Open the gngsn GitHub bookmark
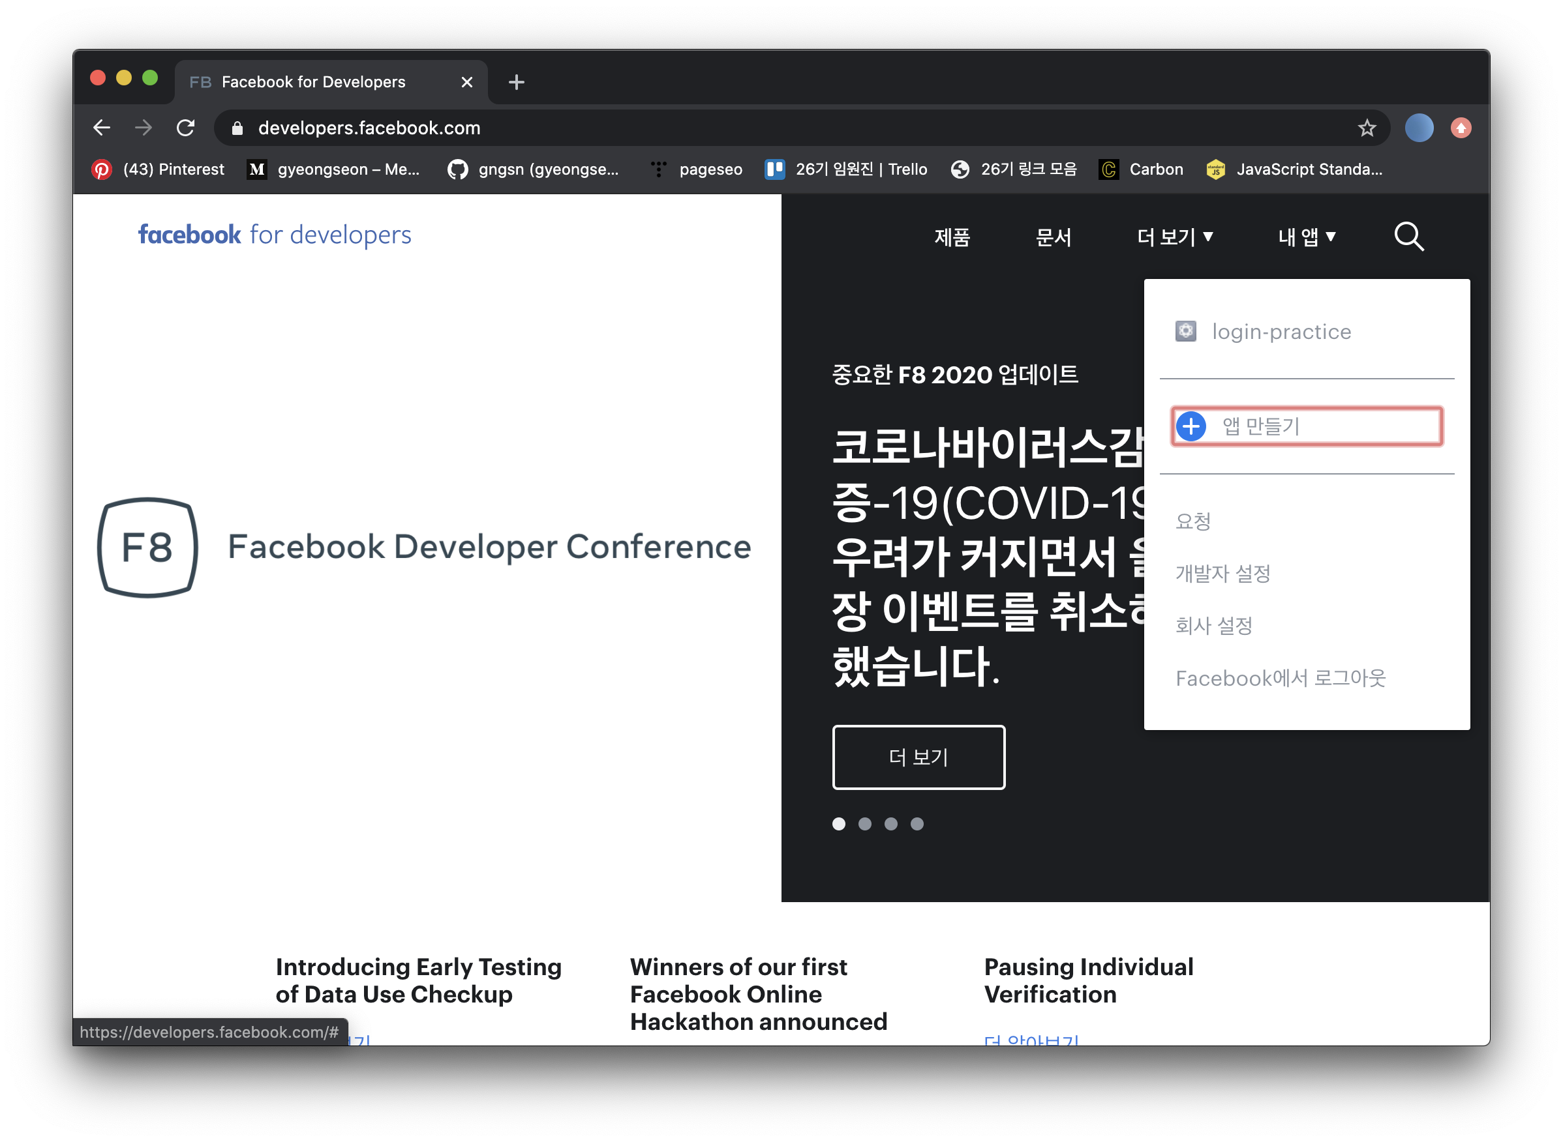The width and height of the screenshot is (1563, 1142). pyautogui.click(x=534, y=169)
